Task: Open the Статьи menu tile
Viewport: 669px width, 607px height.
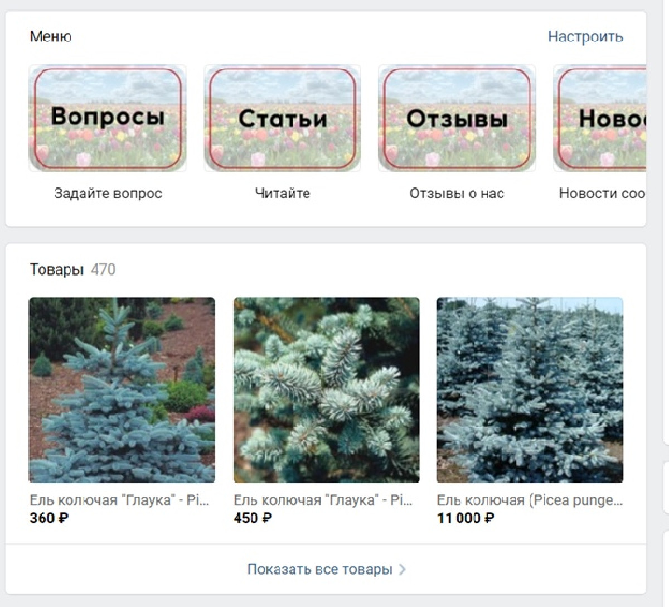Action: coord(282,118)
